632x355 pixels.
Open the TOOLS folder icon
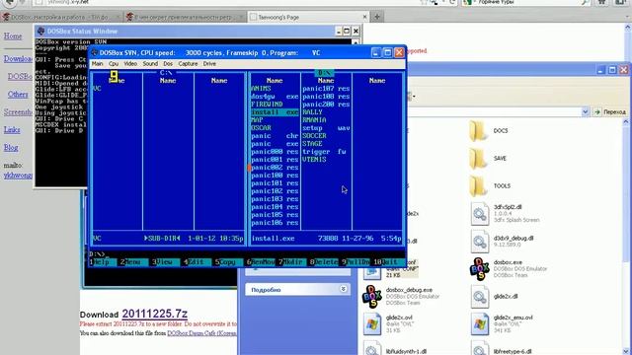click(478, 186)
